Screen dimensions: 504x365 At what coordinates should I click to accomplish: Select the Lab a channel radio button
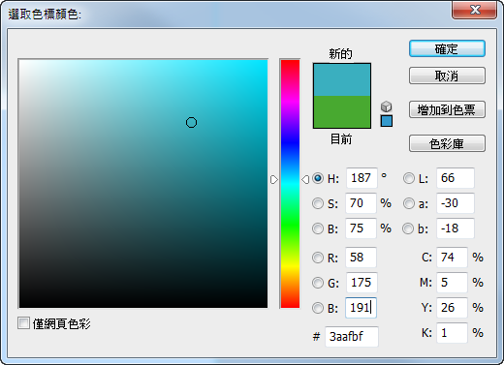tap(409, 203)
